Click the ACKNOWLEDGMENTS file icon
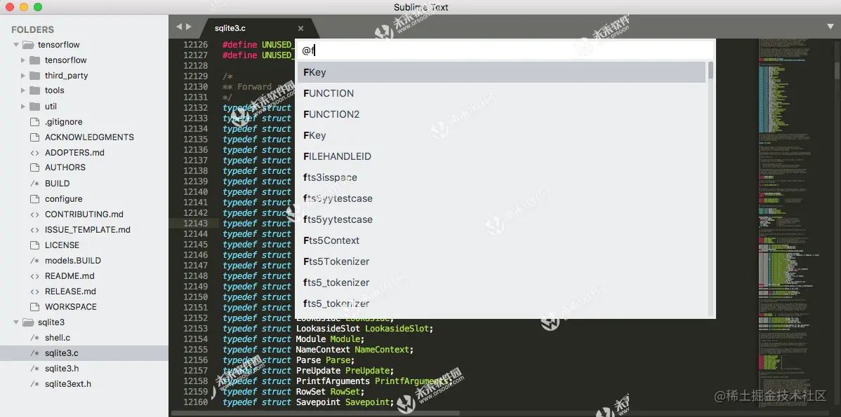 [x=35, y=137]
